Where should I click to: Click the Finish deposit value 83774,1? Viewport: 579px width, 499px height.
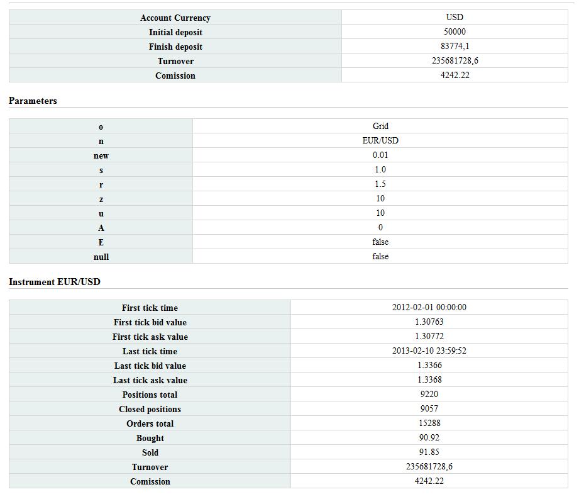455,47
